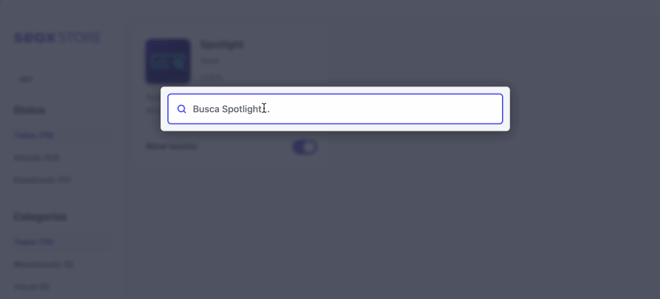Click the Status section heading
660x299 pixels.
click(29, 110)
